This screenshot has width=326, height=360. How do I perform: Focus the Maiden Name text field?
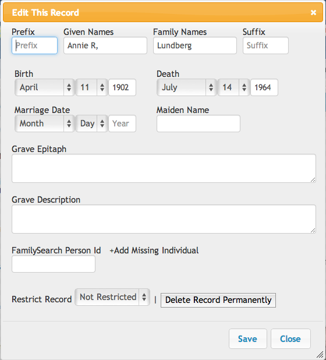coord(199,123)
